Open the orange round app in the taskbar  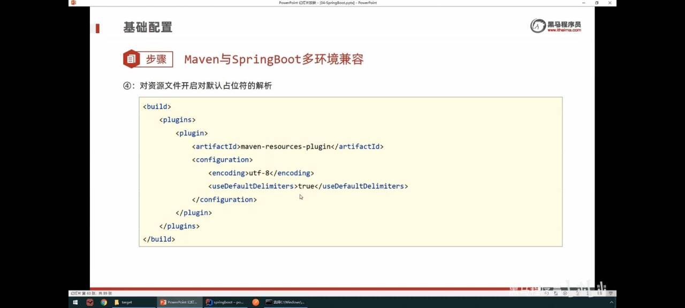256,302
